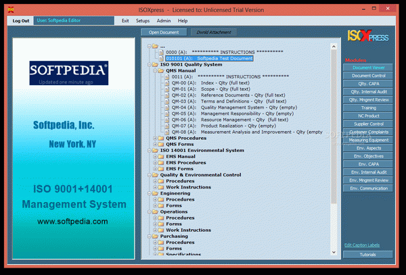Open the Env. Internal Audit module

[368, 172]
